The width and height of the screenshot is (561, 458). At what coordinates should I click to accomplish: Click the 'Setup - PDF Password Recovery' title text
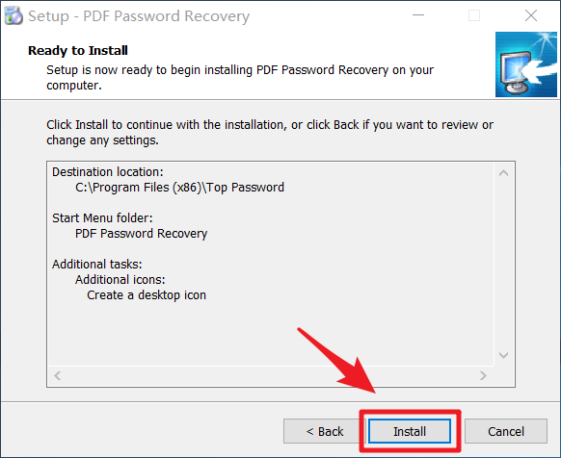coord(139,16)
